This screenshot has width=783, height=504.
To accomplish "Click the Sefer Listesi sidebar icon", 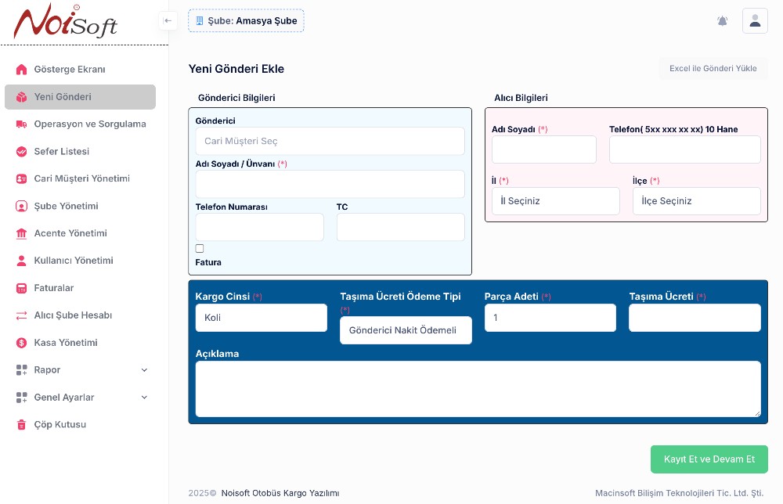I will tap(21, 152).
